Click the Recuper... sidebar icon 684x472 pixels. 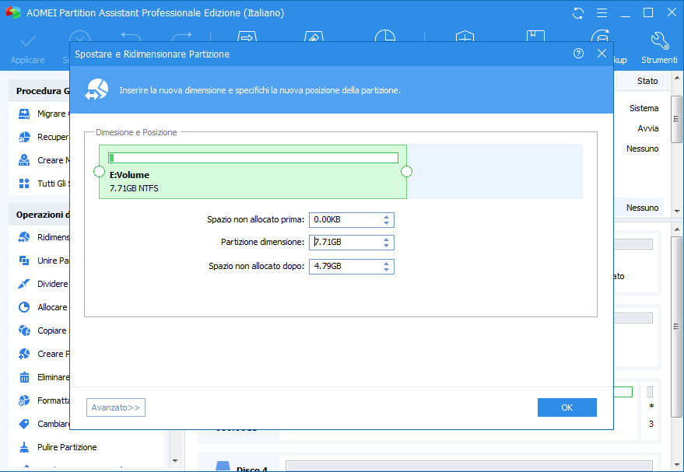[24, 137]
